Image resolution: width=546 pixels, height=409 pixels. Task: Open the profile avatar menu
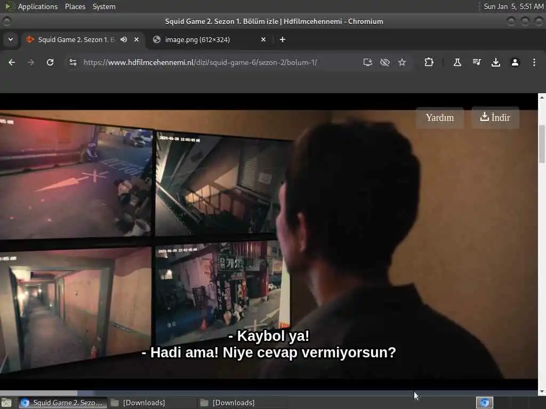pyautogui.click(x=515, y=62)
